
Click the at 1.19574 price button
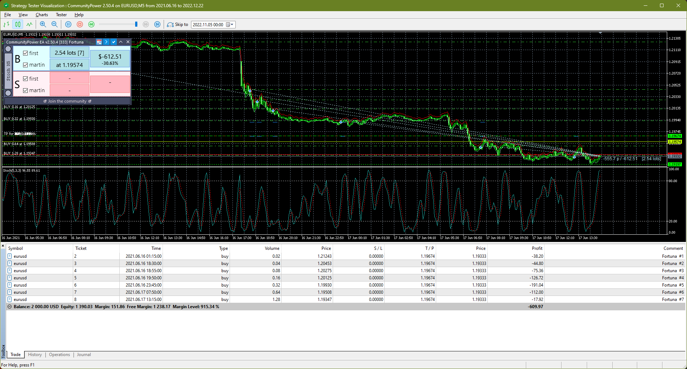(70, 65)
